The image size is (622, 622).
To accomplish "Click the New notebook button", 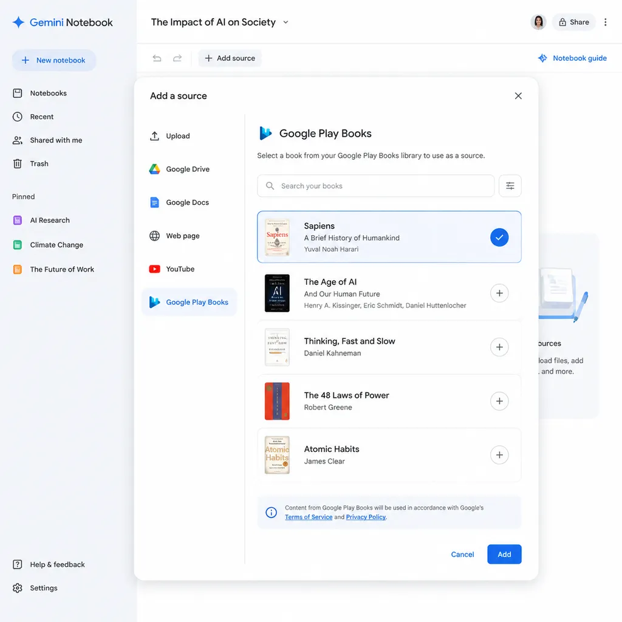I will (x=54, y=60).
